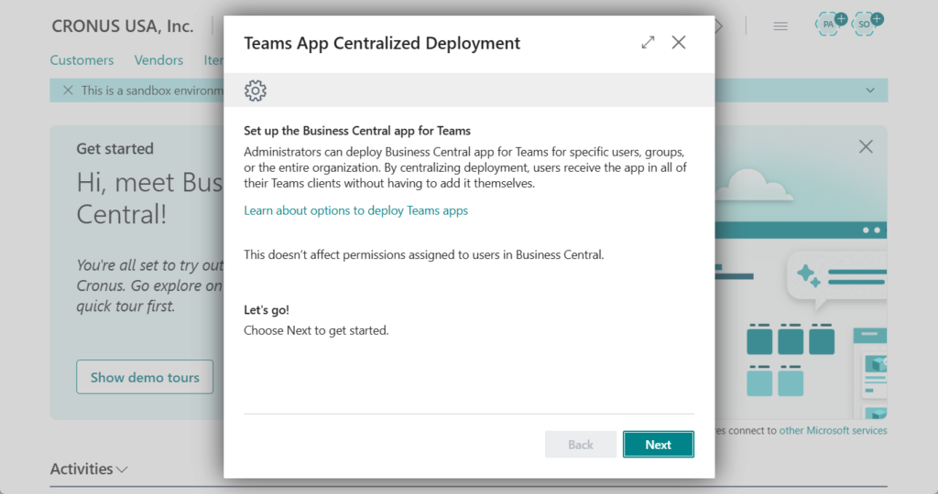Open the Learn about options to deploy Teams apps link
This screenshot has width=938, height=494.
355,210
